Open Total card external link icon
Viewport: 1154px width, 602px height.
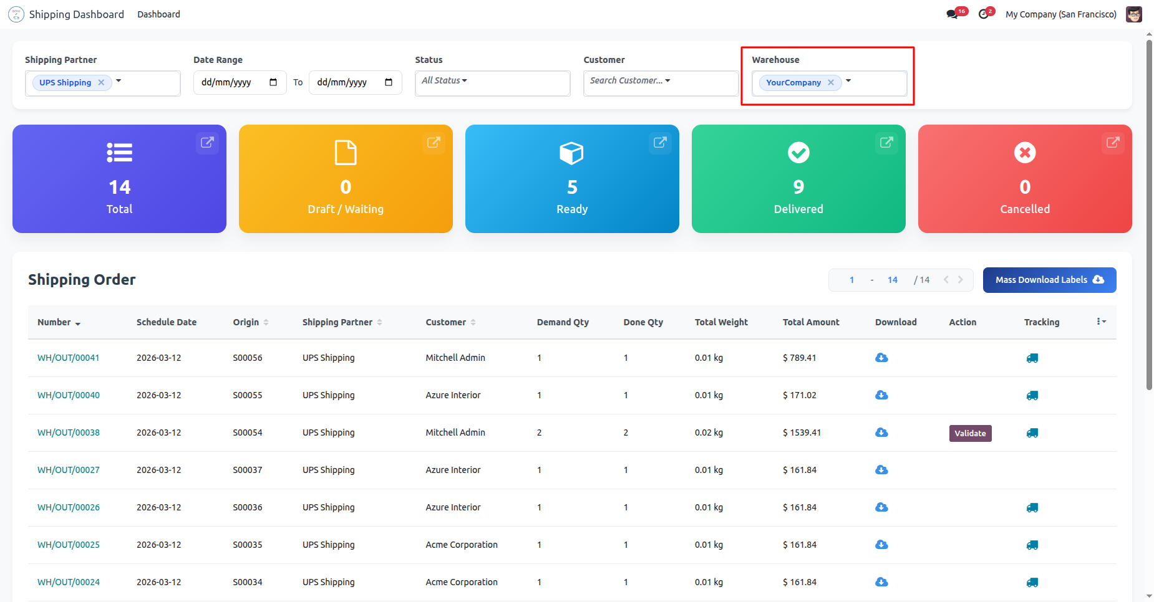(207, 143)
